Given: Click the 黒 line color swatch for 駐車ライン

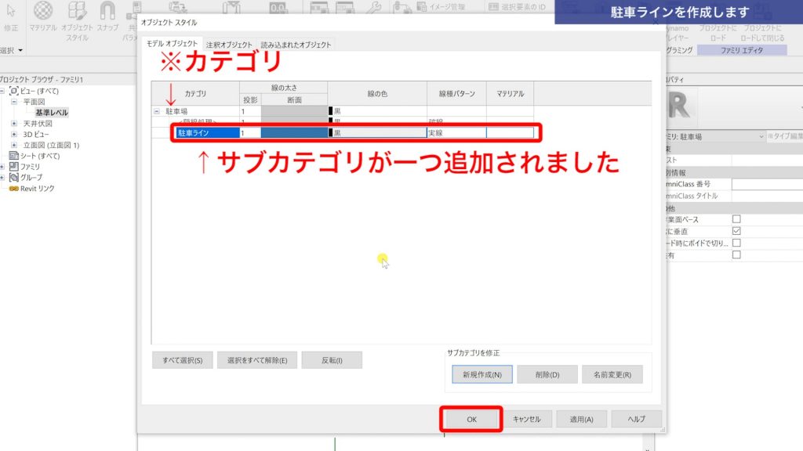Looking at the screenshot, I should coord(332,133).
